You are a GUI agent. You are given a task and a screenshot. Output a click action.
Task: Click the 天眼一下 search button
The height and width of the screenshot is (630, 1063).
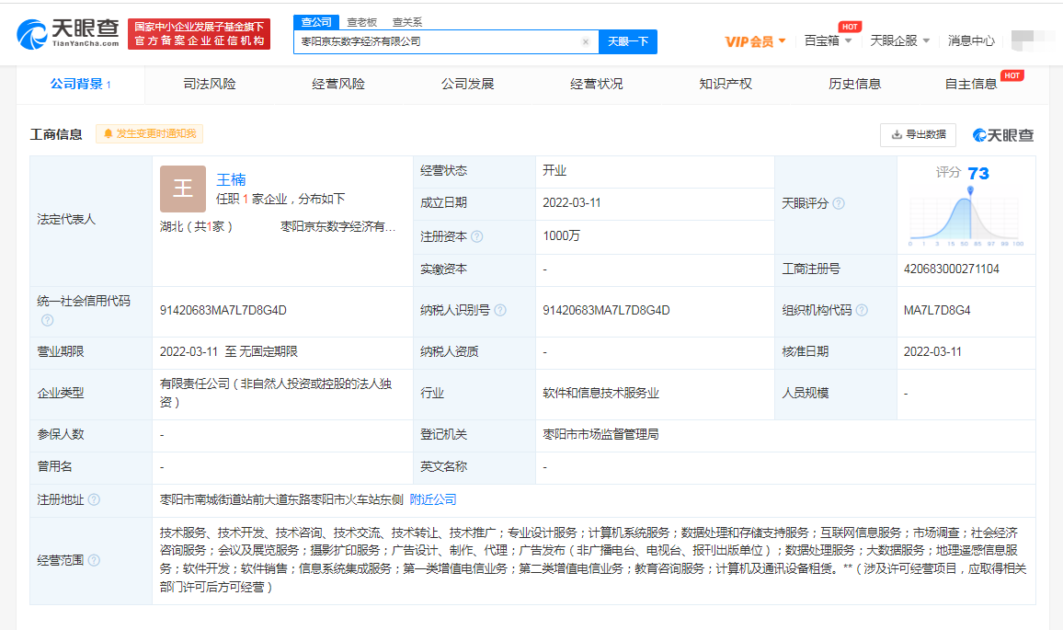[x=628, y=42]
